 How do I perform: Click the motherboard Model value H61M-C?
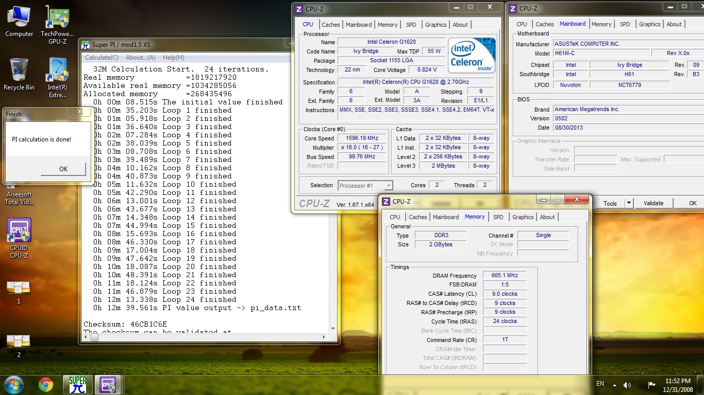tap(601, 53)
